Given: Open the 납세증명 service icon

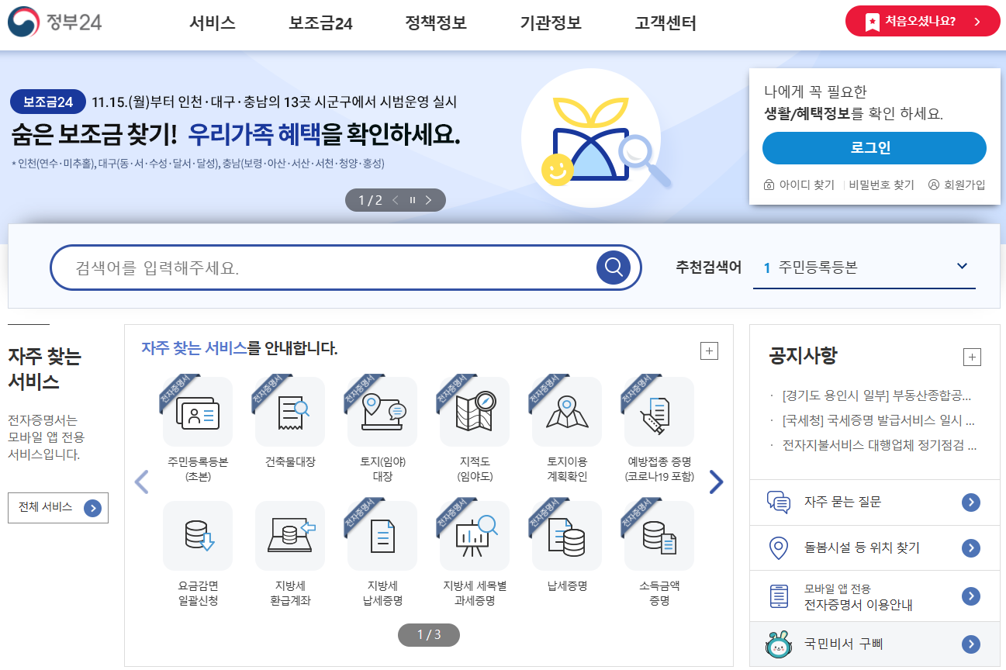Looking at the screenshot, I should click(567, 536).
